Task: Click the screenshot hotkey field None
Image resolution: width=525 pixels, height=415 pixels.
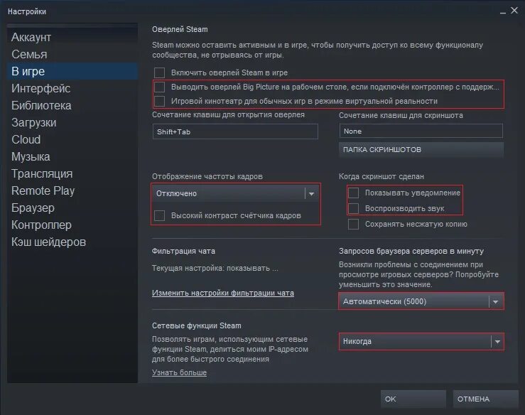Action: 421,131
